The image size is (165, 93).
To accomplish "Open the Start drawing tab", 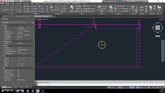I will coord(5,17).
